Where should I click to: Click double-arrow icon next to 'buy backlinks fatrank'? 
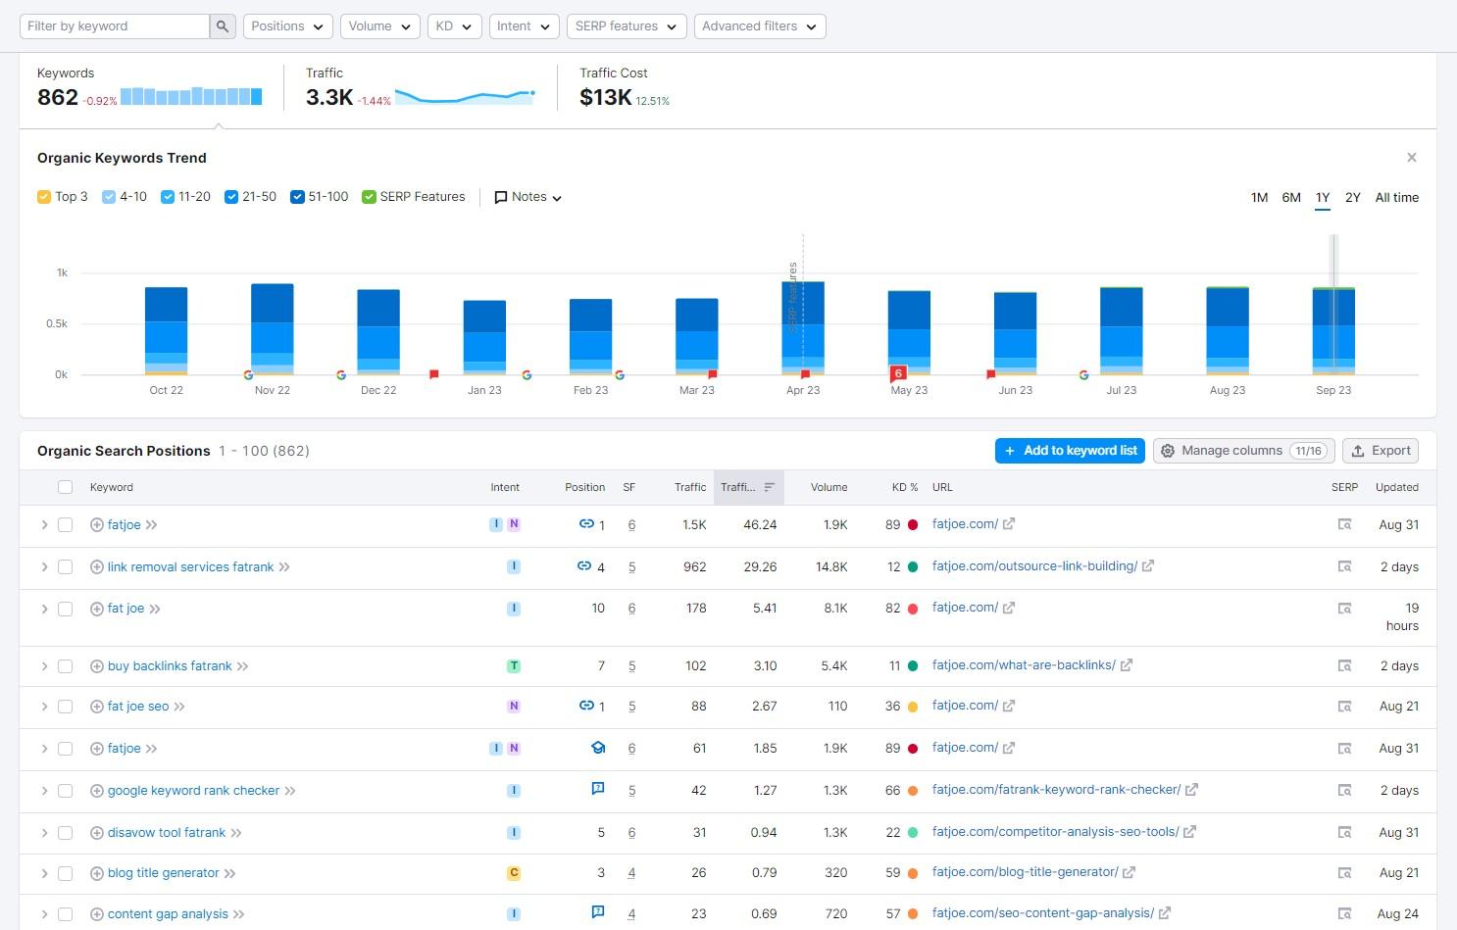point(242,666)
